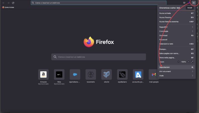199x113 pixels.
Task: Open the accounts.go... shortcut tile
Action: (138, 74)
